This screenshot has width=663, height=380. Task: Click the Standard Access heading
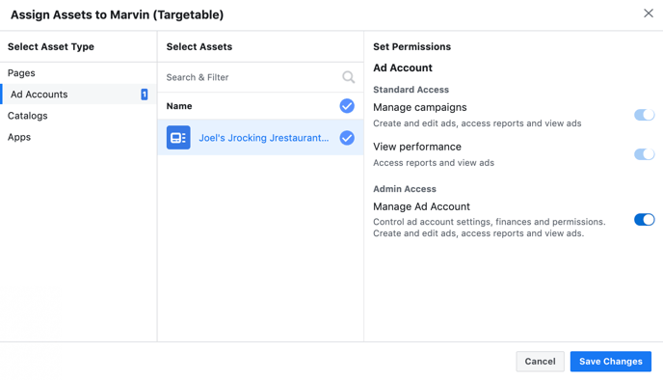point(411,90)
